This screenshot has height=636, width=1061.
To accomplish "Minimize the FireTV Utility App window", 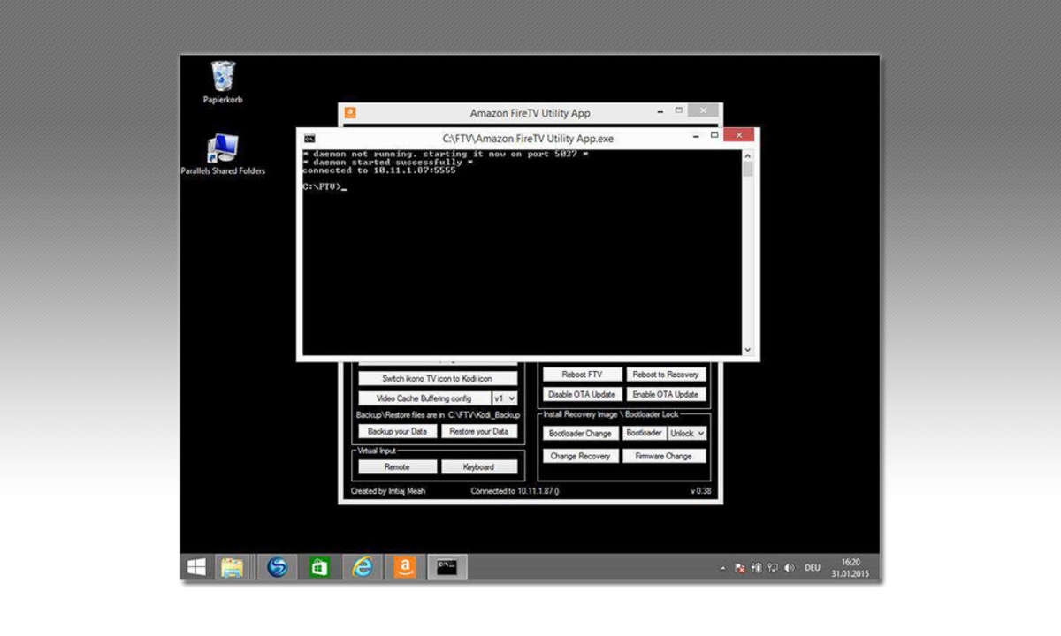I will (660, 111).
